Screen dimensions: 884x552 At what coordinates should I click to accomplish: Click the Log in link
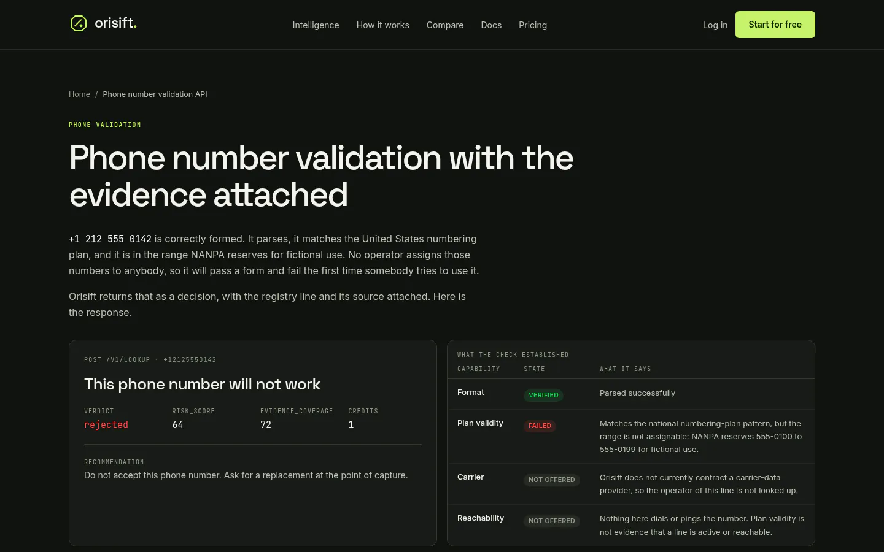pyautogui.click(x=715, y=25)
